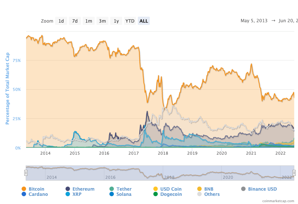Click the Binance USD legend dot
Viewport: 298px width, 204px height.
click(x=243, y=189)
